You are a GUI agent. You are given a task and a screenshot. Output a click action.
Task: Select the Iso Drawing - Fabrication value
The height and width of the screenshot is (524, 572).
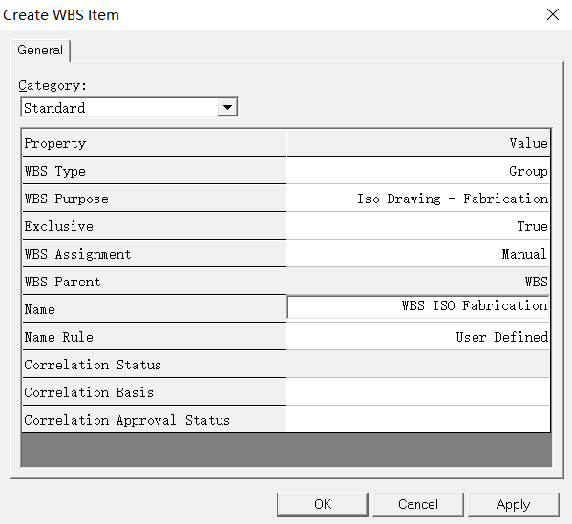pyautogui.click(x=418, y=199)
